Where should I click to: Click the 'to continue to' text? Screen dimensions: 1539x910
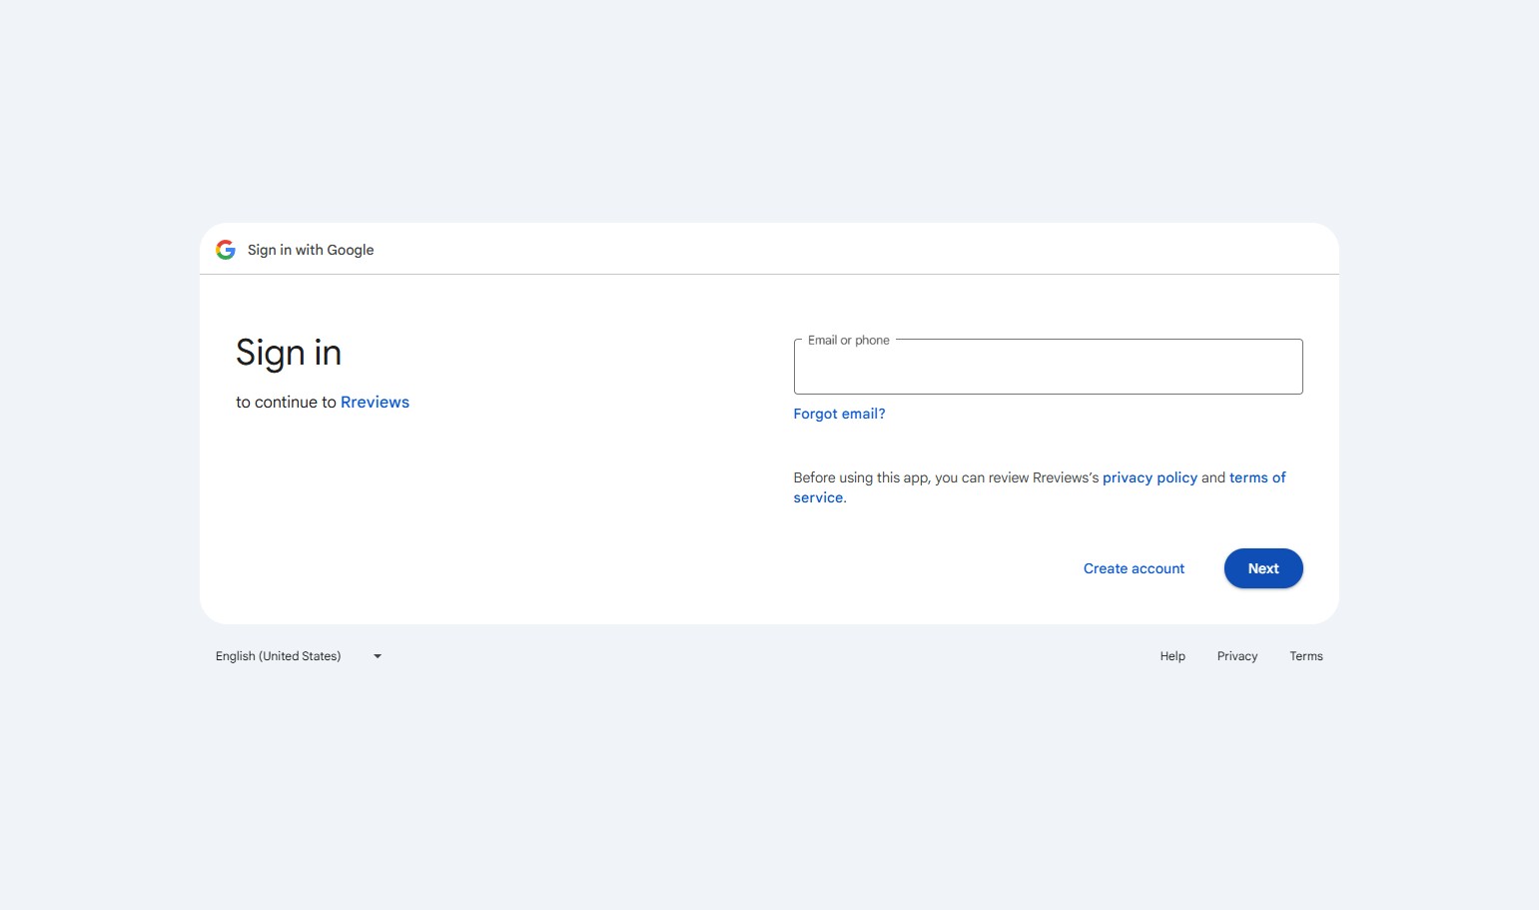[286, 402]
